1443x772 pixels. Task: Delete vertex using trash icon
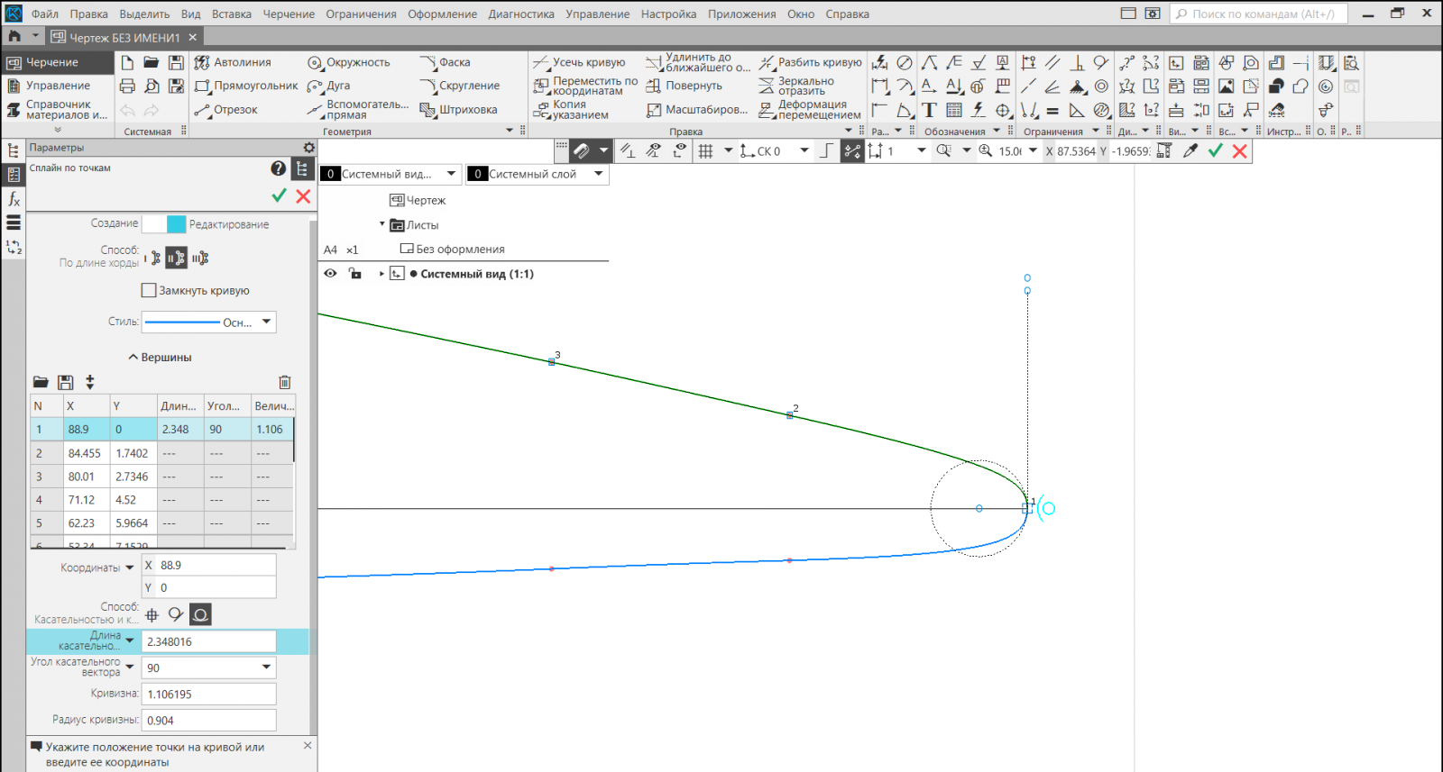(285, 382)
